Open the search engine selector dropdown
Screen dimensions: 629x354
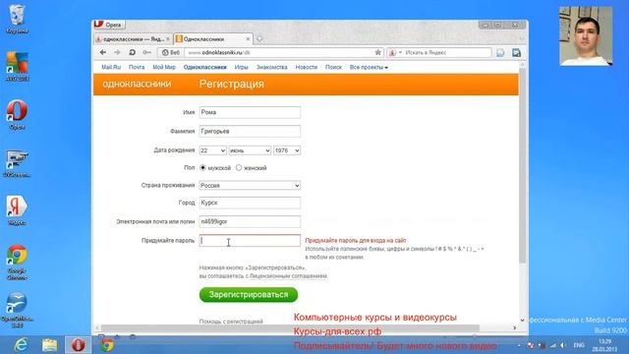point(395,52)
